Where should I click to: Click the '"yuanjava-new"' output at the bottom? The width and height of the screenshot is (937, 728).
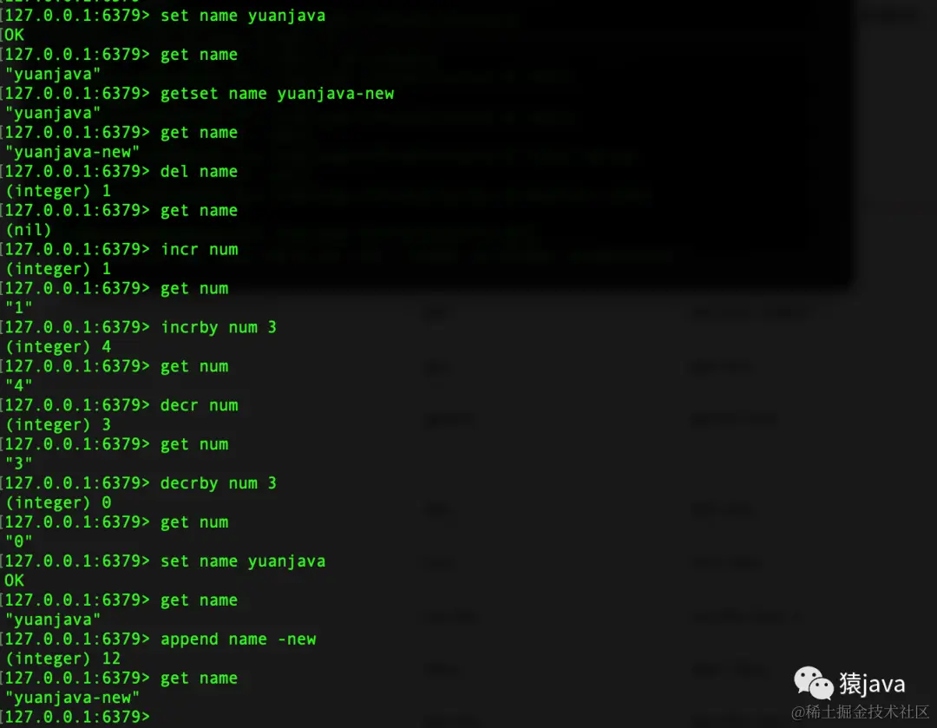[72, 698]
